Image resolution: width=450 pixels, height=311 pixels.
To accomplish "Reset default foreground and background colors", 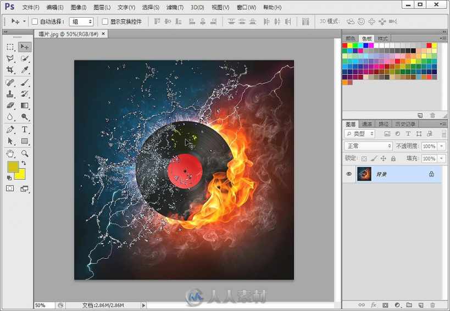I will [9, 178].
